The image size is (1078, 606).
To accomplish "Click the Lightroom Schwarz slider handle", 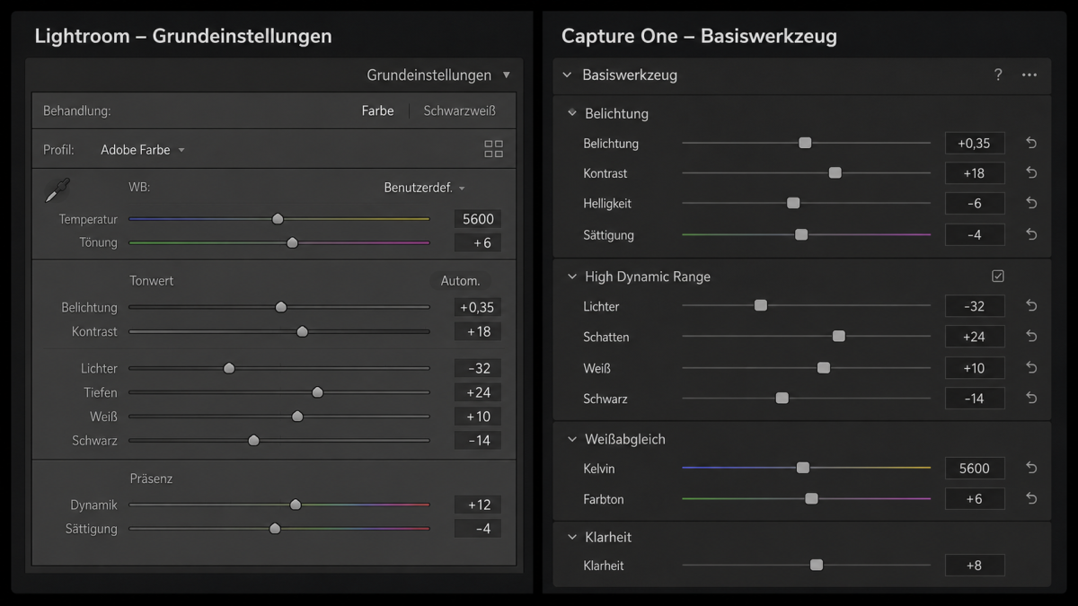I will [x=254, y=441].
